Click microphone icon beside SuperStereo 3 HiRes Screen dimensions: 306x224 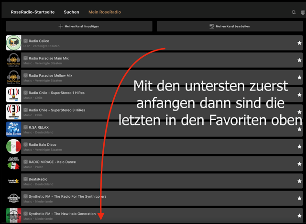point(25,110)
